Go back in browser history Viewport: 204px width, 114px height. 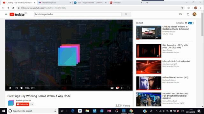(x=3, y=8)
